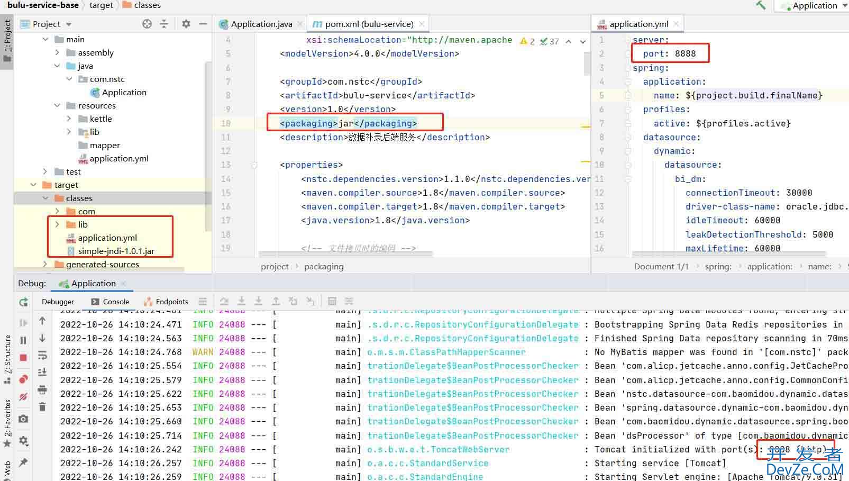Click the collapse all icon in Project panel

(164, 24)
